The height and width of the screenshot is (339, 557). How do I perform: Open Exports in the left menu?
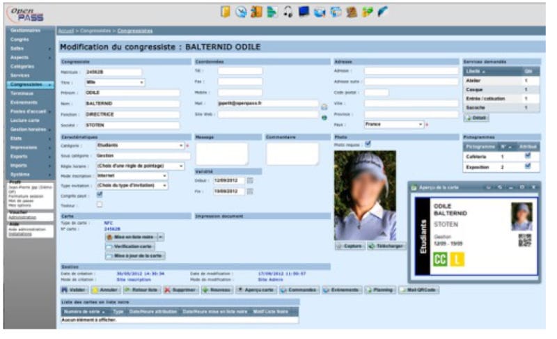click(x=19, y=157)
